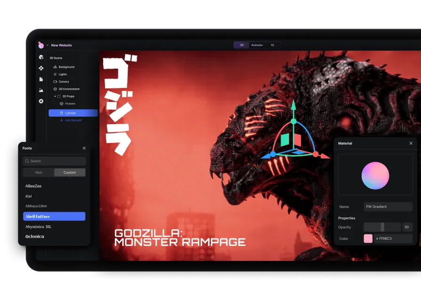Screen dimensions: 421x293
Task: Open the pink Color swatch
Action: (x=368, y=238)
